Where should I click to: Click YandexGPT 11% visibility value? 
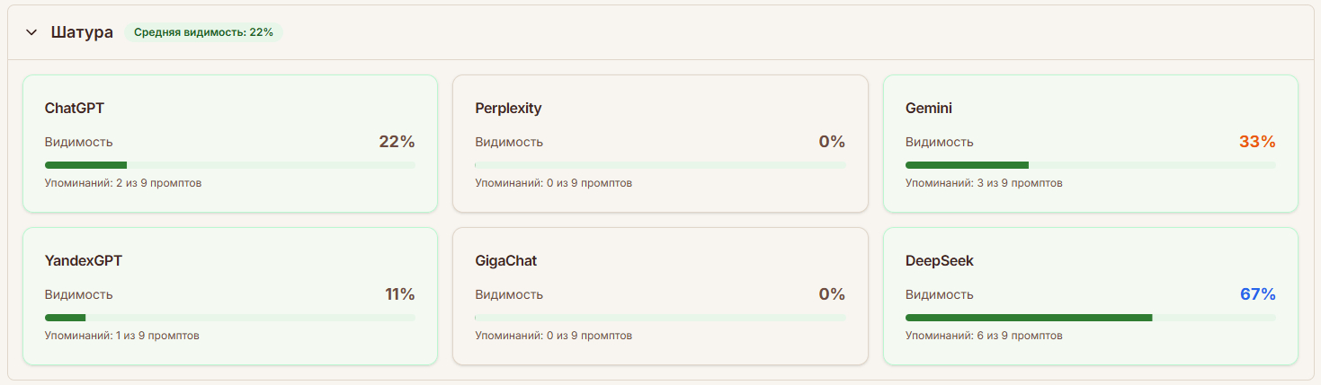(x=399, y=294)
